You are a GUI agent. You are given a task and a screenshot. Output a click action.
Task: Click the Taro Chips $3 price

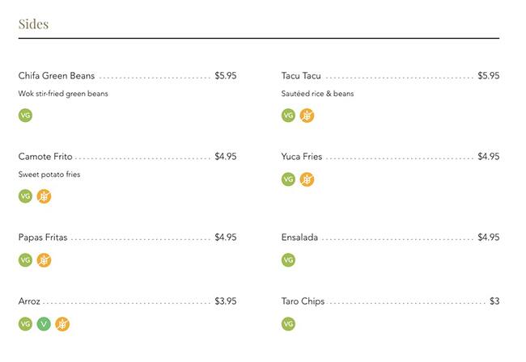pyautogui.click(x=494, y=301)
